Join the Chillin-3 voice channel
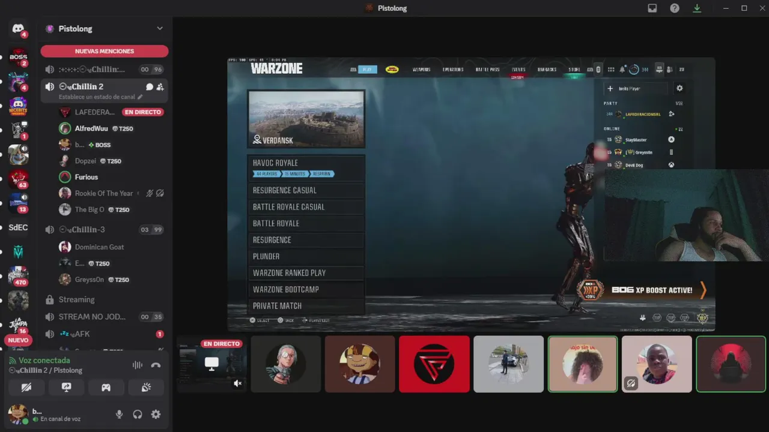This screenshot has width=769, height=432. click(105, 230)
